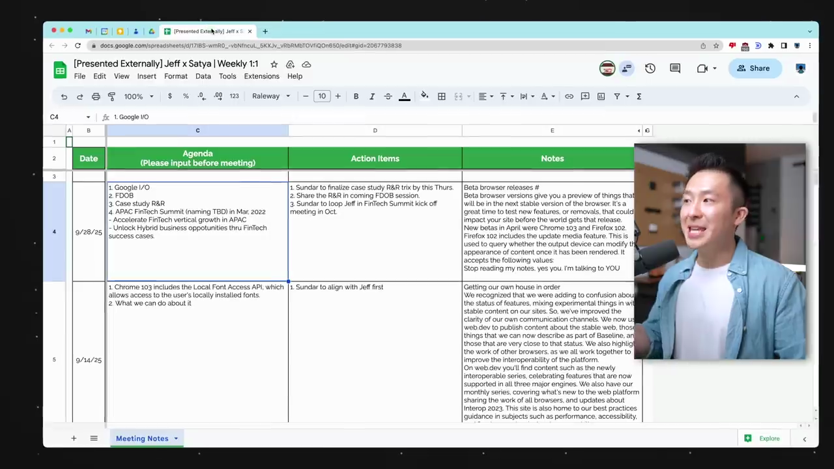View the cloud save status
834x469 pixels.
[306, 64]
